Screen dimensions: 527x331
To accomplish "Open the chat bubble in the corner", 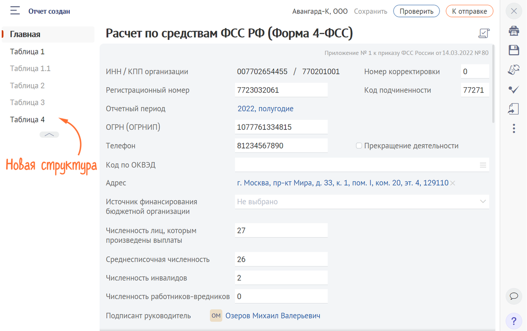I will [514, 296].
